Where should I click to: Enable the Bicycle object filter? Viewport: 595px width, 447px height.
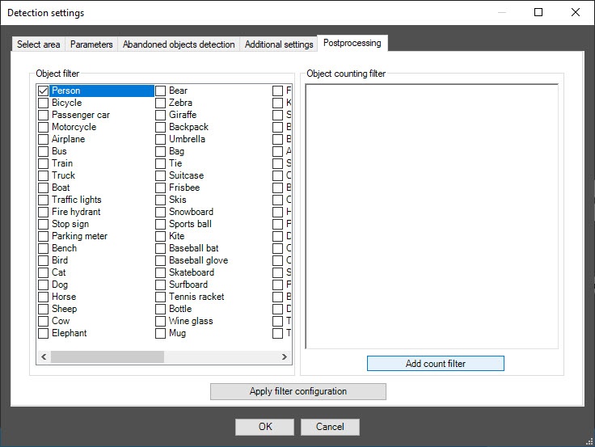coord(44,103)
